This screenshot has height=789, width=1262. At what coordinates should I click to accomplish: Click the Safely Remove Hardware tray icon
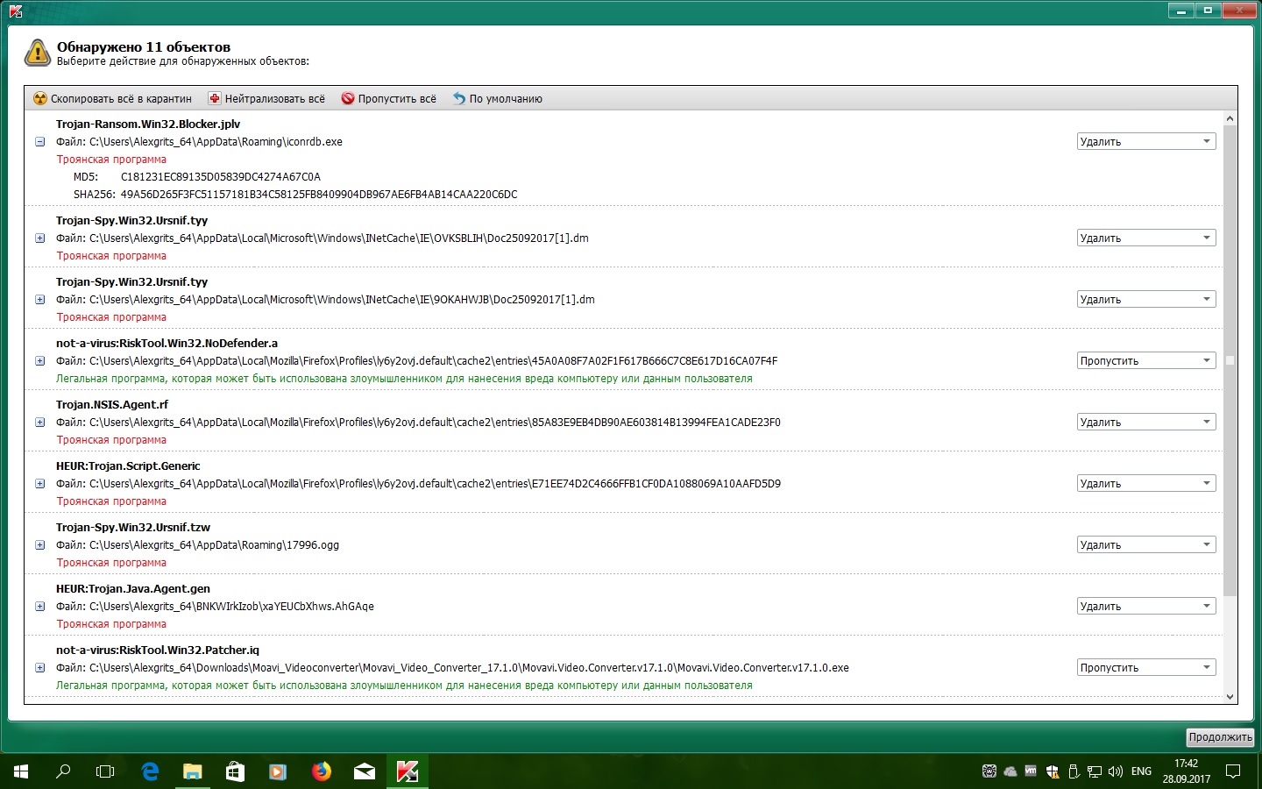(1074, 771)
